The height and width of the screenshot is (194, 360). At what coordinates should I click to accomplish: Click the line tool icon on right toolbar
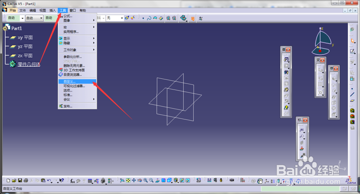(x=352, y=94)
